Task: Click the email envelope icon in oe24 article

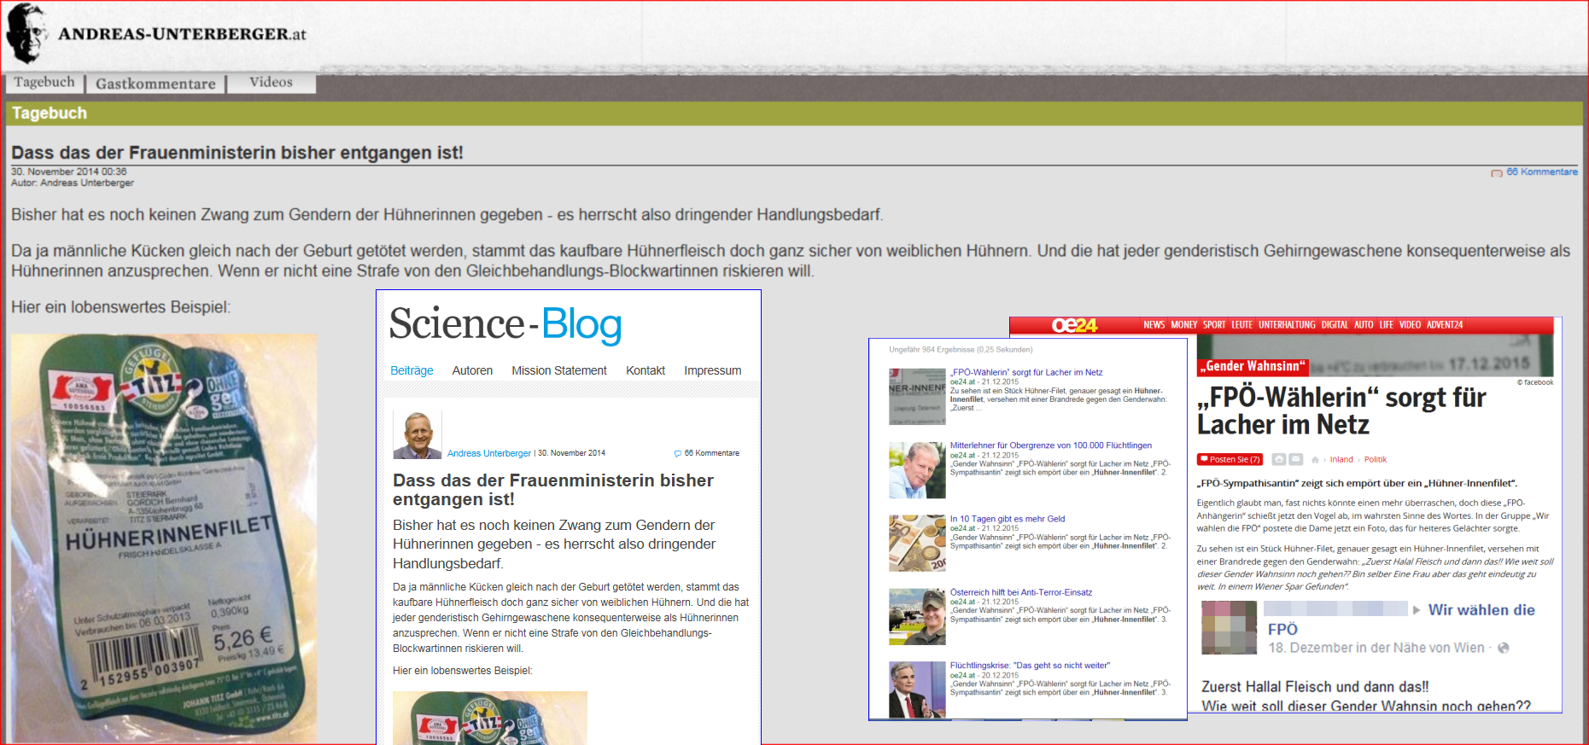Action: (x=1295, y=459)
